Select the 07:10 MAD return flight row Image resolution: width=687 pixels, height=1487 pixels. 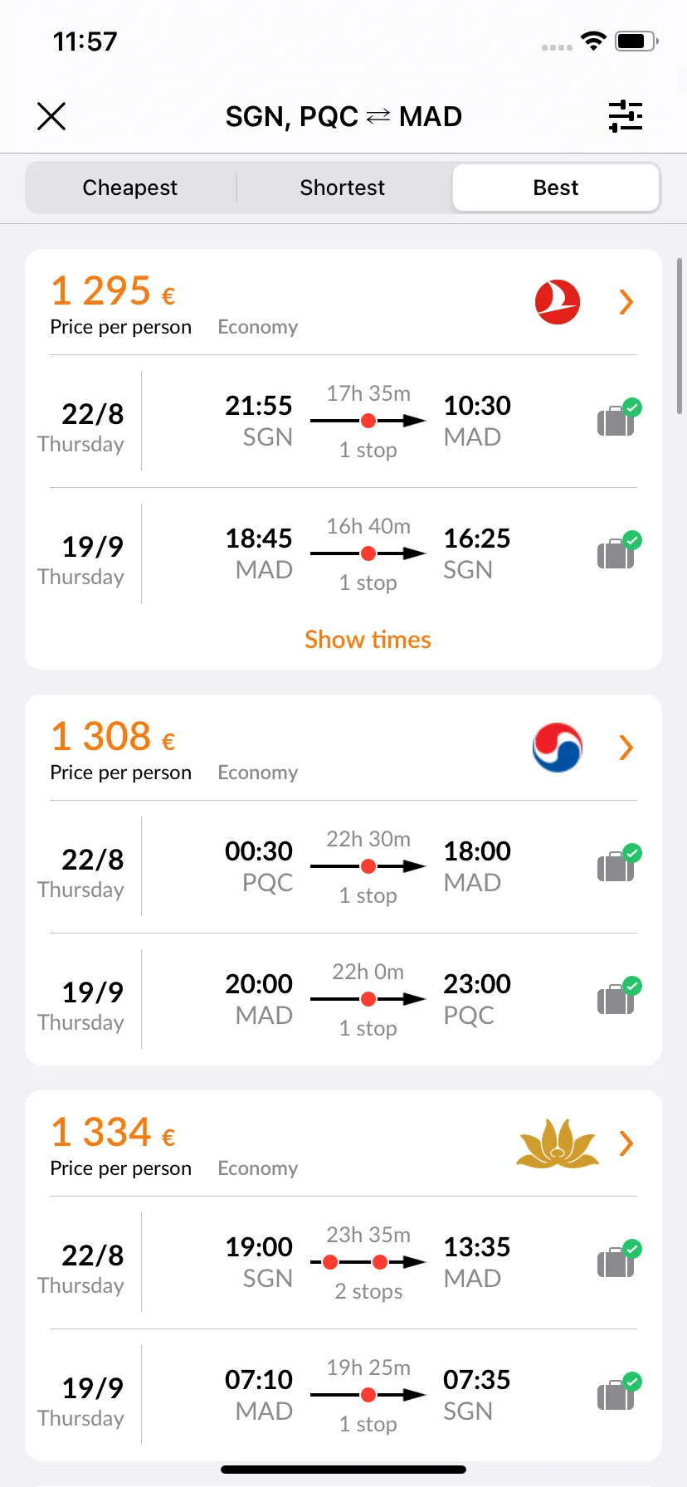tap(343, 1395)
